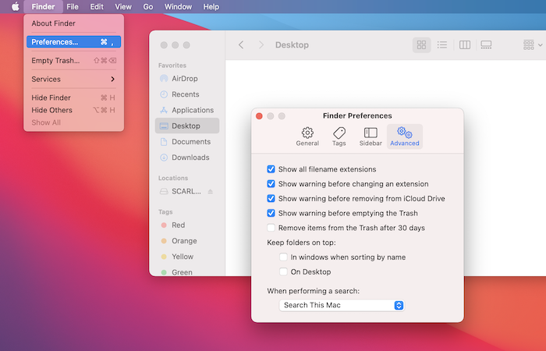
Task: Select the Advanced preferences tab
Action: pyautogui.click(x=405, y=136)
